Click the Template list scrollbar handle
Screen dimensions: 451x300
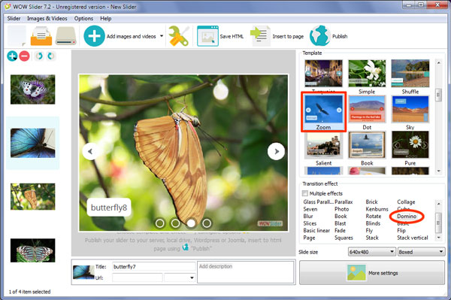click(x=439, y=95)
